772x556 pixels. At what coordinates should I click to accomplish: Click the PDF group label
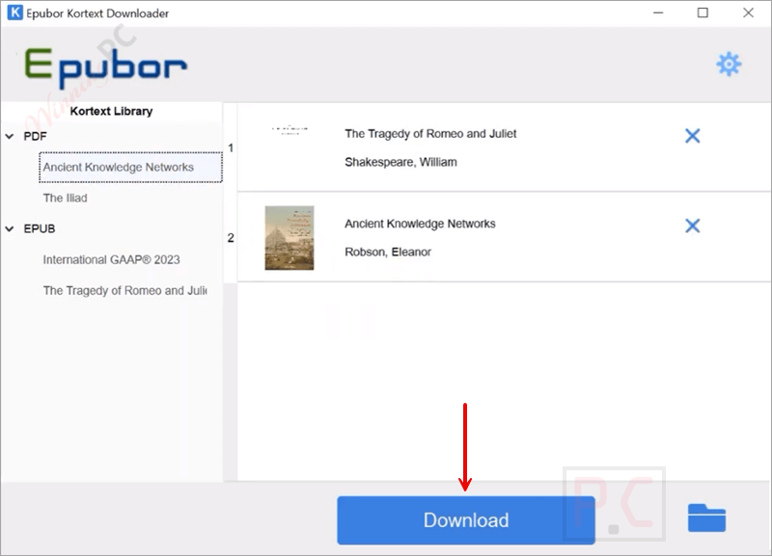coord(35,137)
